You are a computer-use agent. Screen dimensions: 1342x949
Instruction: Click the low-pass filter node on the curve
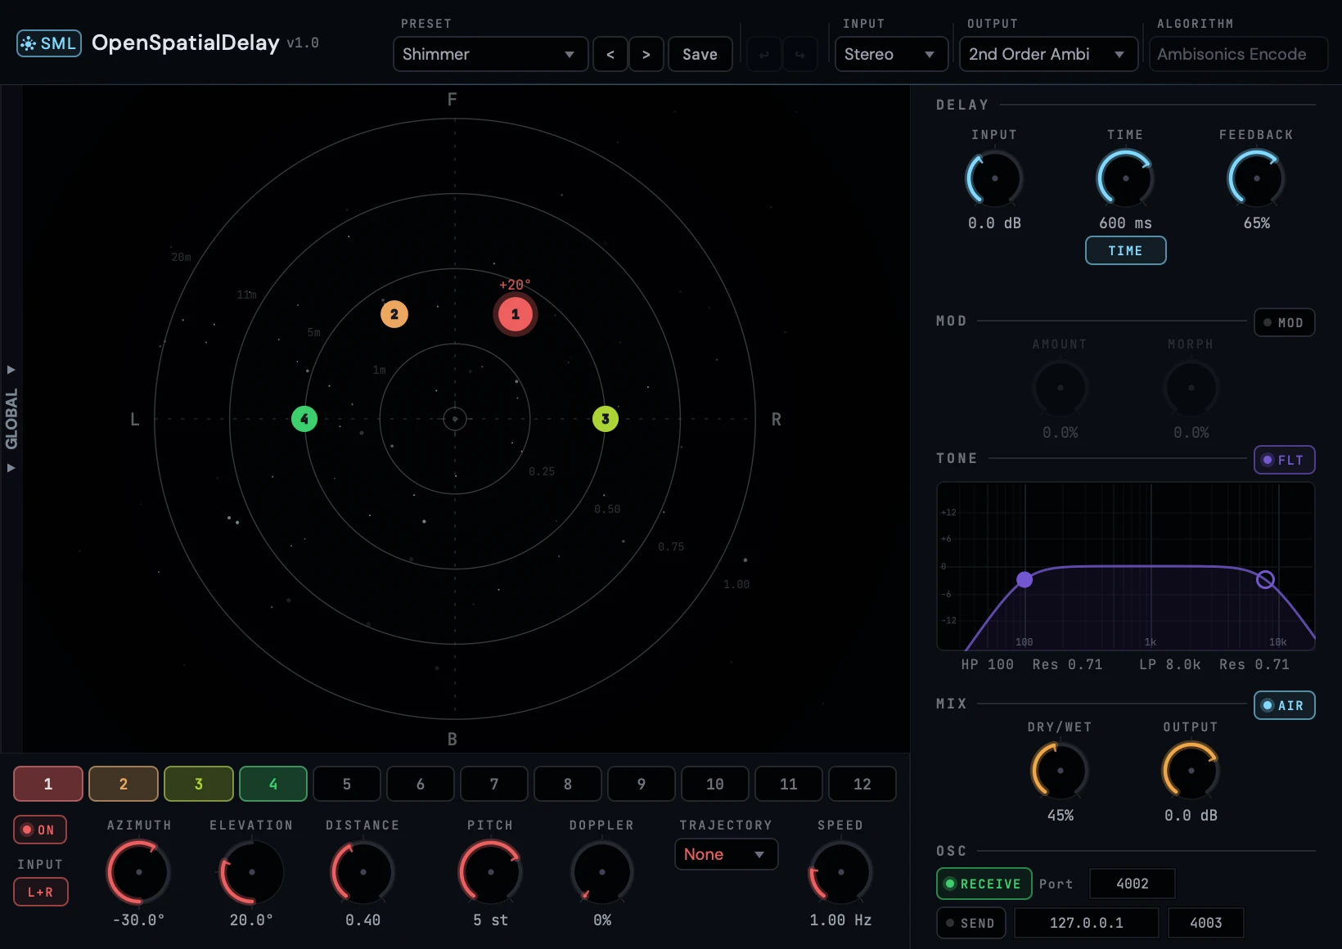tap(1265, 580)
